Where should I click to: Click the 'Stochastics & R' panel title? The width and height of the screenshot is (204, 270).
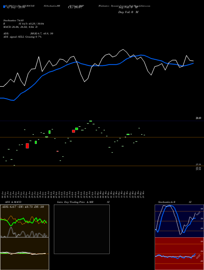point(167,202)
